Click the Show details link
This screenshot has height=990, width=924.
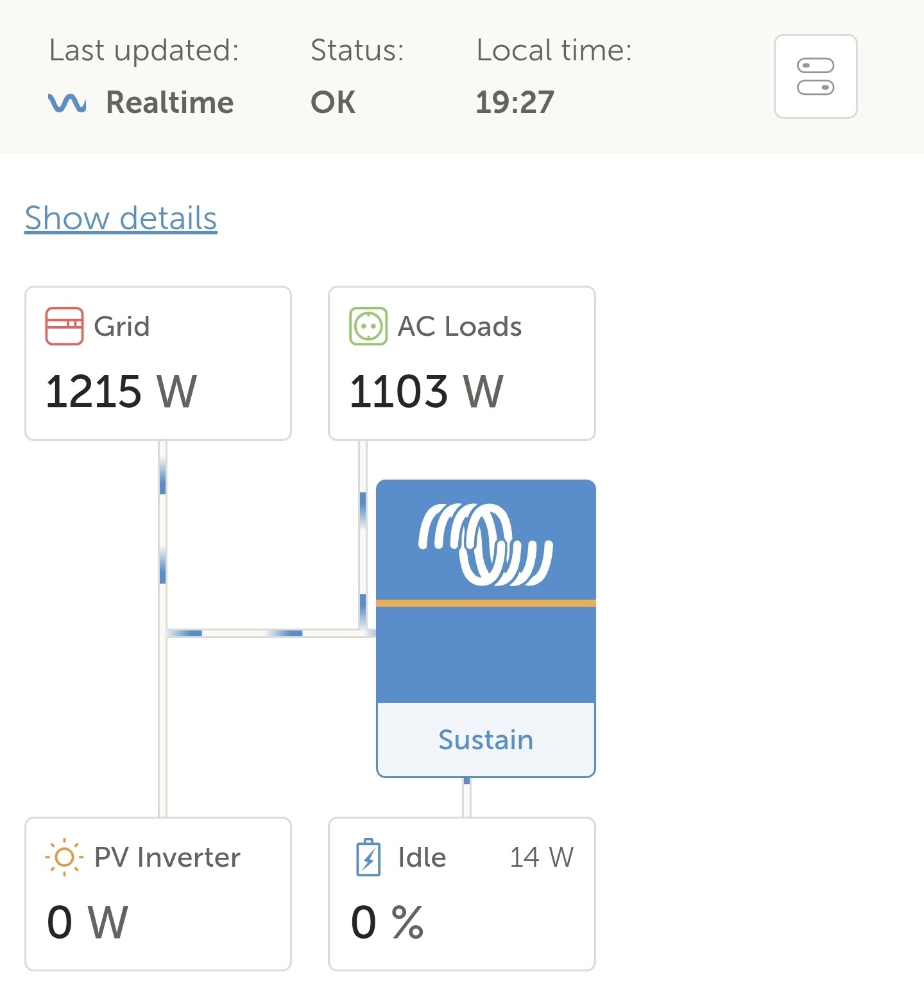coord(121,218)
